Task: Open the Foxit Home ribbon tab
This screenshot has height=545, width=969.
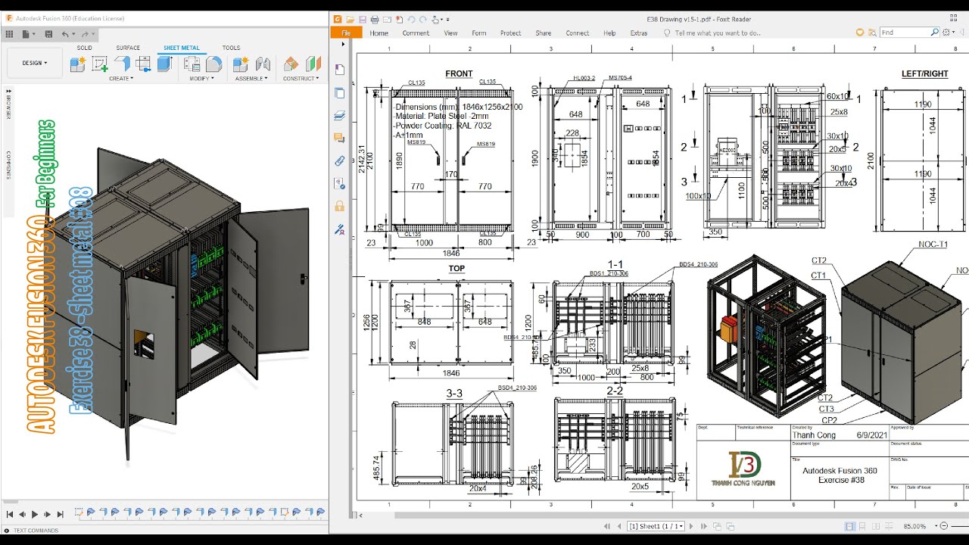Action: point(379,33)
